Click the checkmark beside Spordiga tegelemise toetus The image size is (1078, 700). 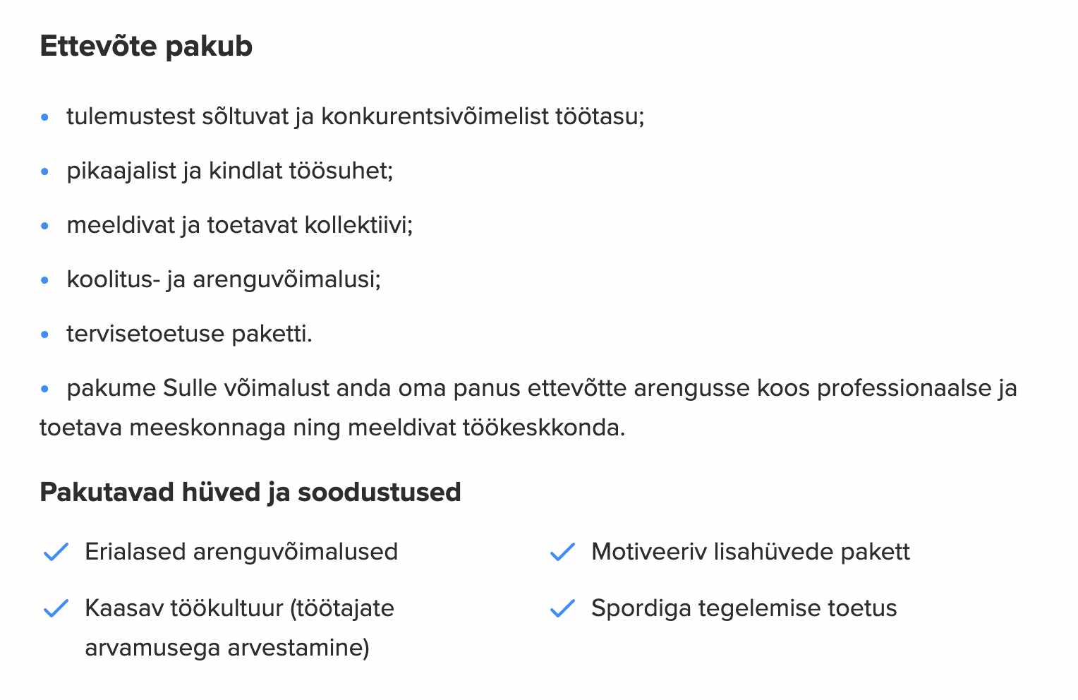coord(562,608)
